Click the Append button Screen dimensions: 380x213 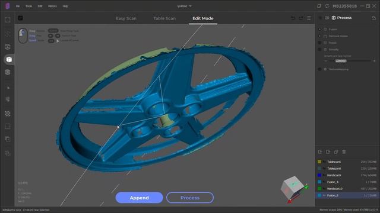click(139, 198)
